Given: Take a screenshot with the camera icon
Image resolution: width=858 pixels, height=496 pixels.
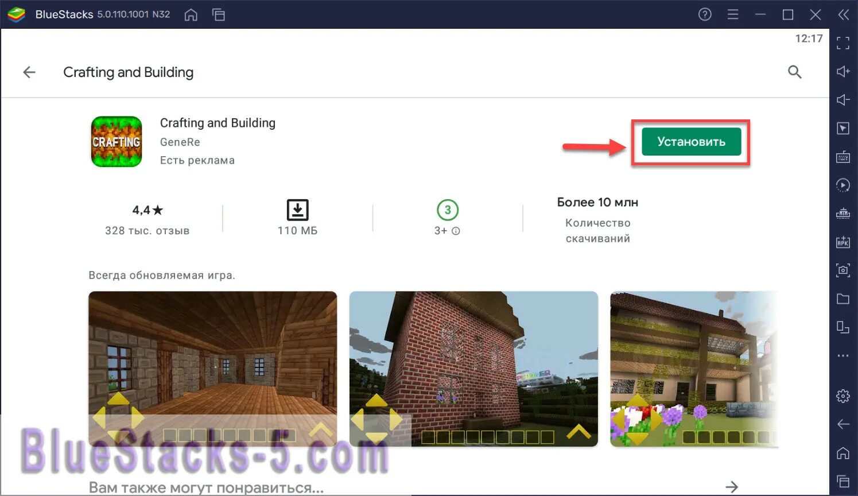Looking at the screenshot, I should [x=843, y=270].
